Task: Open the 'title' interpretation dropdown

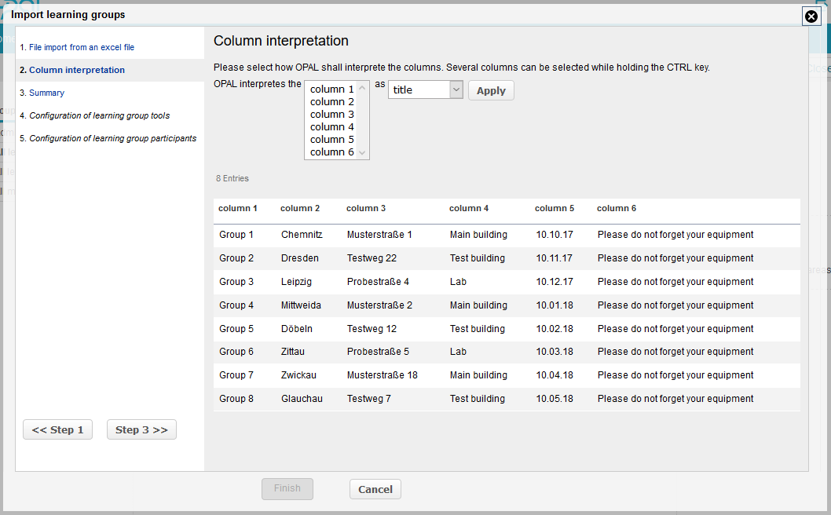Action: [x=425, y=90]
